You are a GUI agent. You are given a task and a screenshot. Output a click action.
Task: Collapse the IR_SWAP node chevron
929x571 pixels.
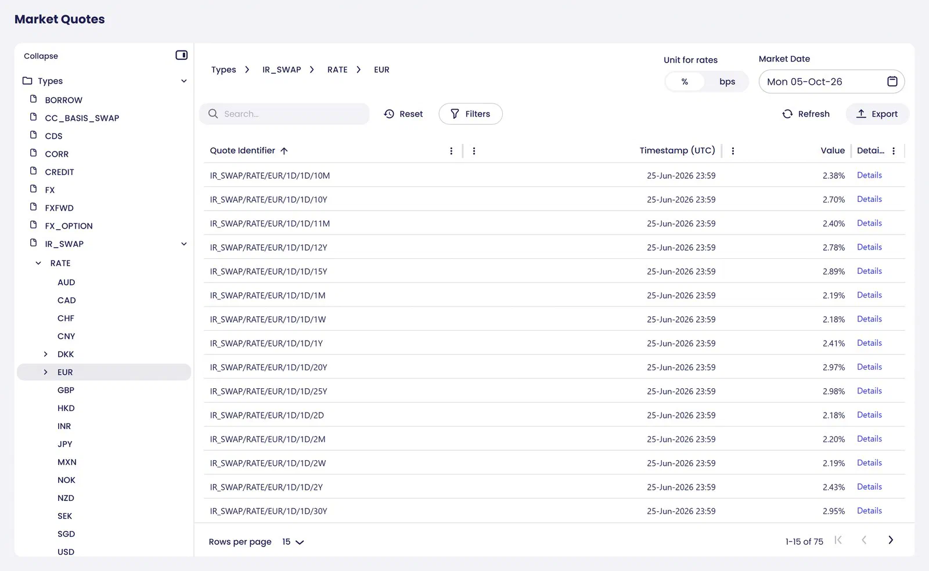coord(184,244)
